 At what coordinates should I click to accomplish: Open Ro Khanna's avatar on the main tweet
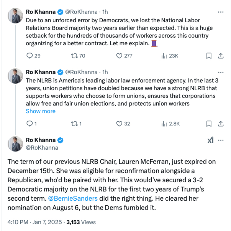coord(15,144)
